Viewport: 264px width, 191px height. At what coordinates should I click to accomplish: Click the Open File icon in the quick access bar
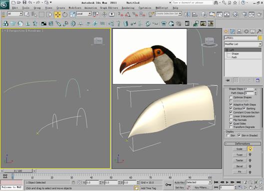(x=19, y=2)
